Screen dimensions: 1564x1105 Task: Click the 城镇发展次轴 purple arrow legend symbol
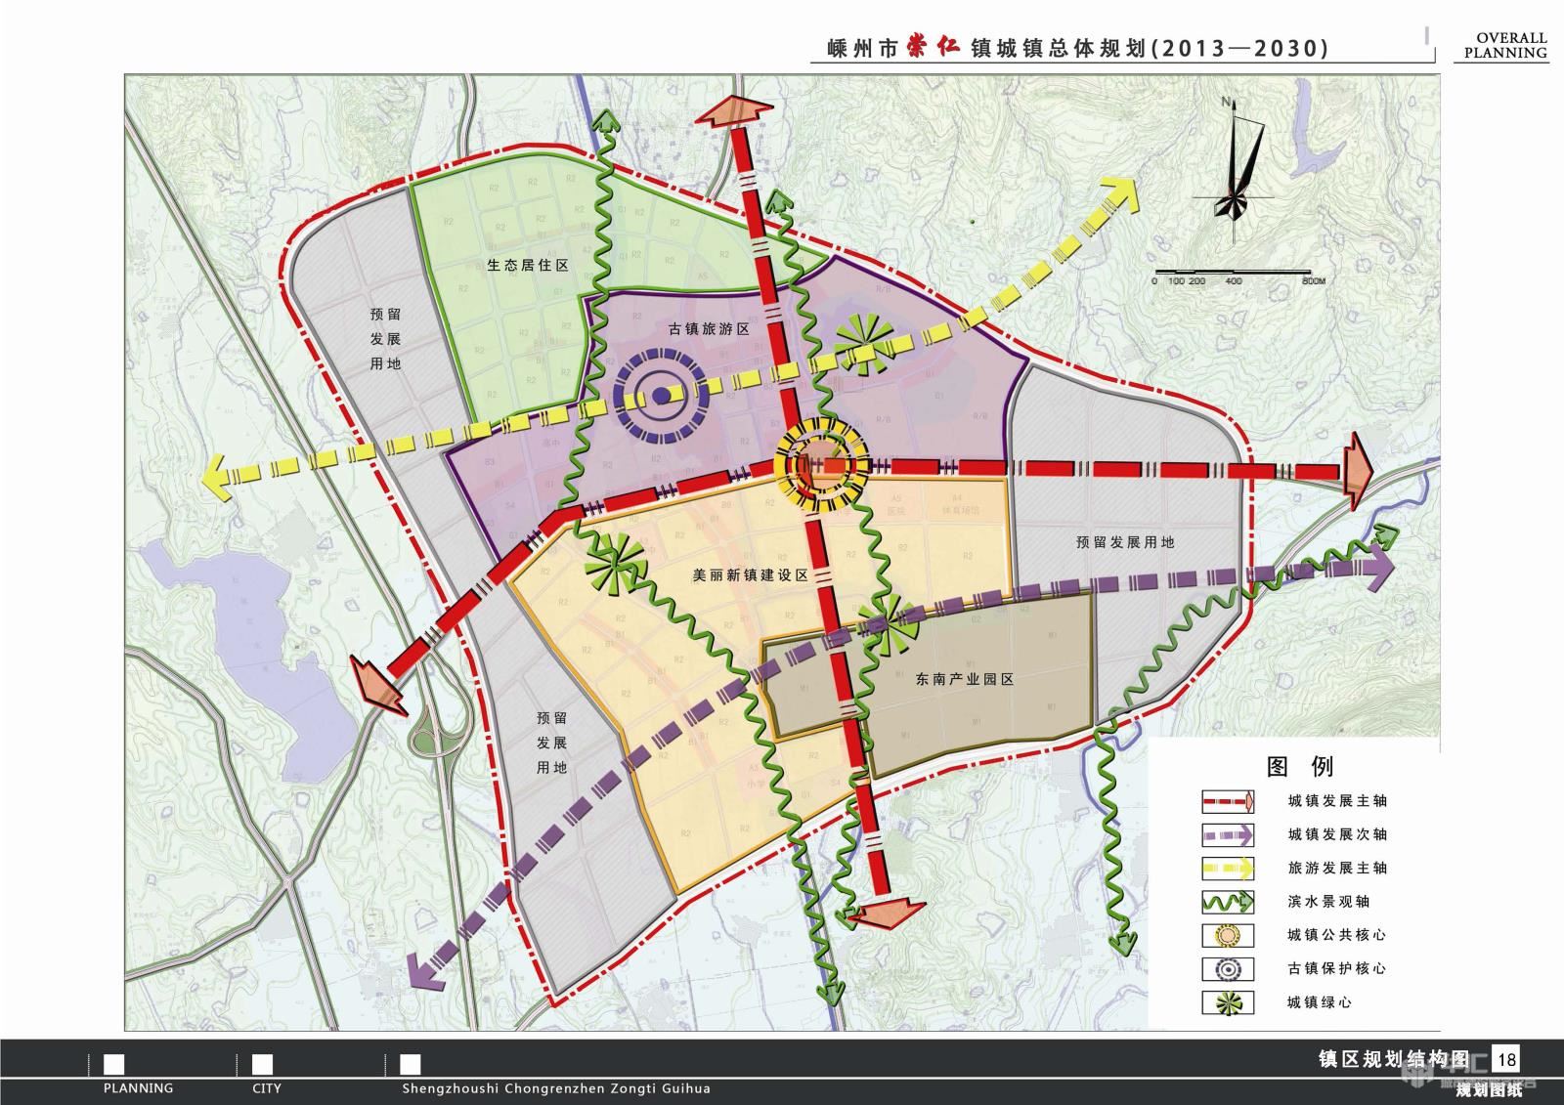point(1228,834)
